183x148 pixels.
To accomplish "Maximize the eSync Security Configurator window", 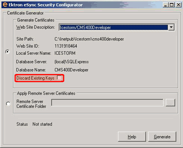I will (172, 5).
